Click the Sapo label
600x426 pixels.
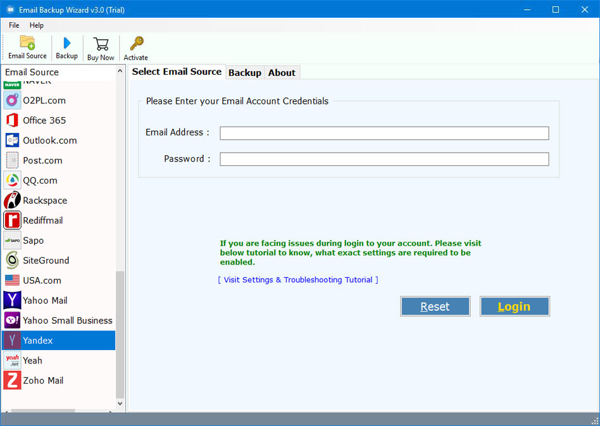(x=34, y=241)
